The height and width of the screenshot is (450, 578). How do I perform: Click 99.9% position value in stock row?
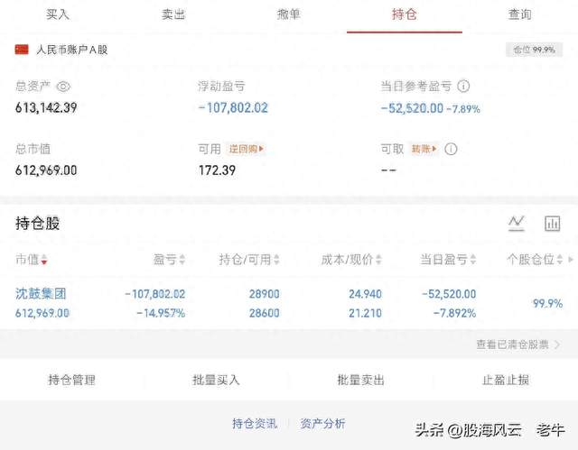coord(548,304)
